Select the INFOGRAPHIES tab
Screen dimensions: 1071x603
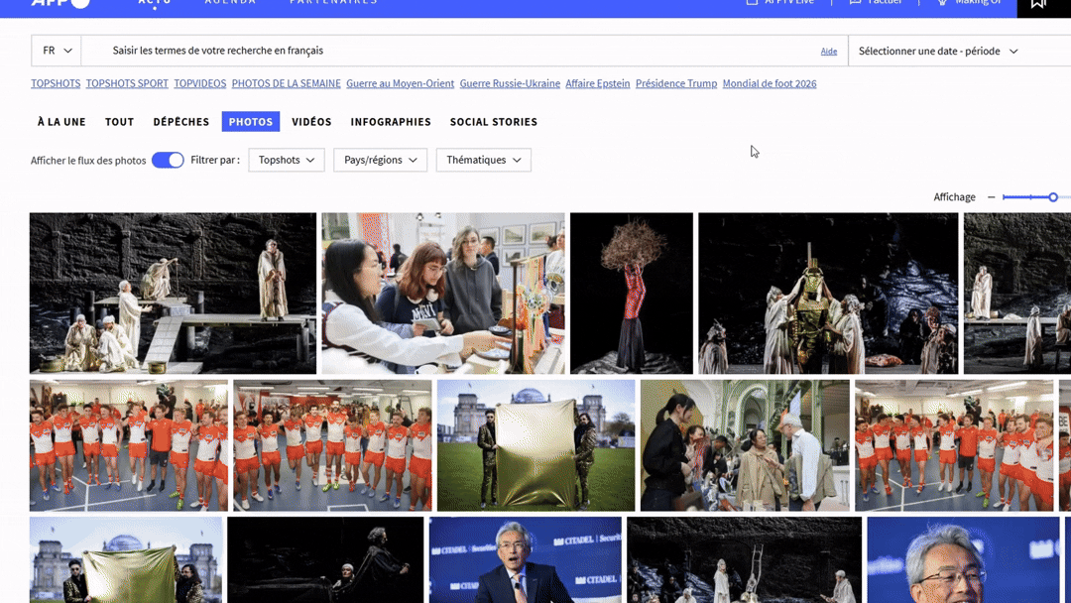(x=391, y=122)
